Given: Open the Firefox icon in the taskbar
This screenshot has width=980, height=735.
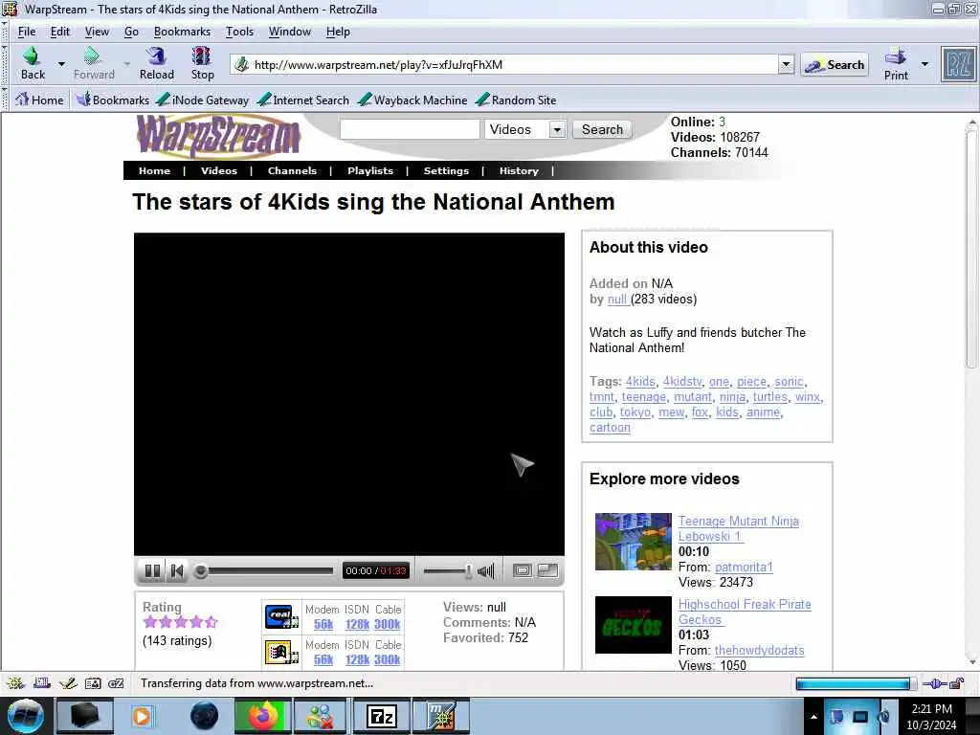Looking at the screenshot, I should 262,716.
